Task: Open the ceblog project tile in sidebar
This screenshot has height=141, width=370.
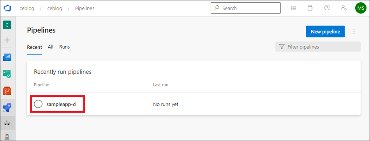Action: (7, 25)
